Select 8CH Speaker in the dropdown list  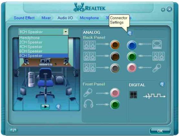(44, 56)
